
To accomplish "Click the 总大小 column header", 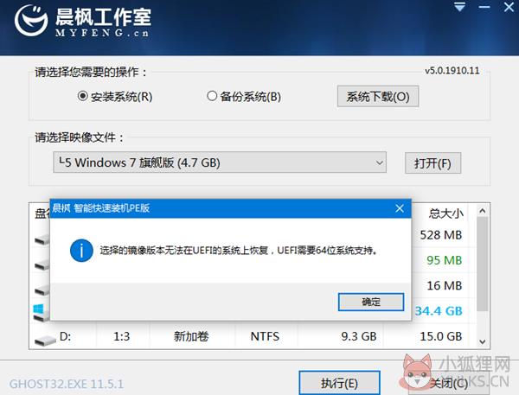I will (x=445, y=213).
